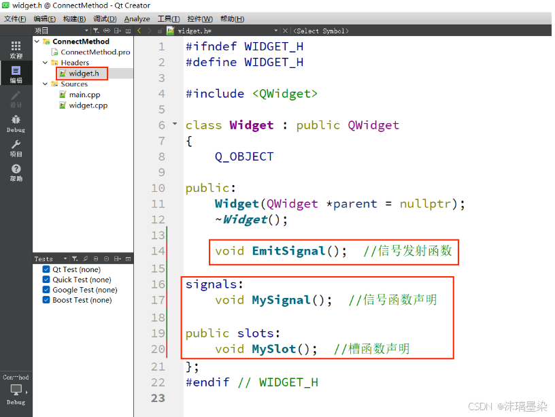Open the 控件(W) menu
555x417 pixels.
(x=200, y=19)
